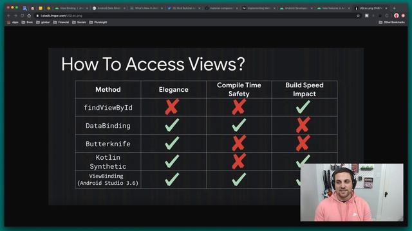Click the Compile Time Safety header
The width and height of the screenshot is (412, 231).
(239, 89)
